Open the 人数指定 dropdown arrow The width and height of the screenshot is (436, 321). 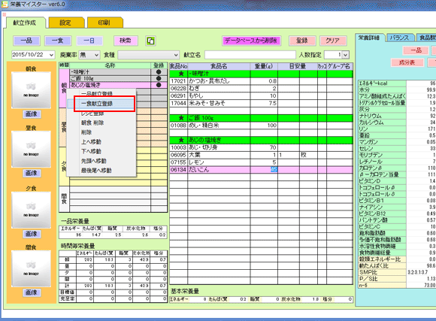click(x=345, y=55)
